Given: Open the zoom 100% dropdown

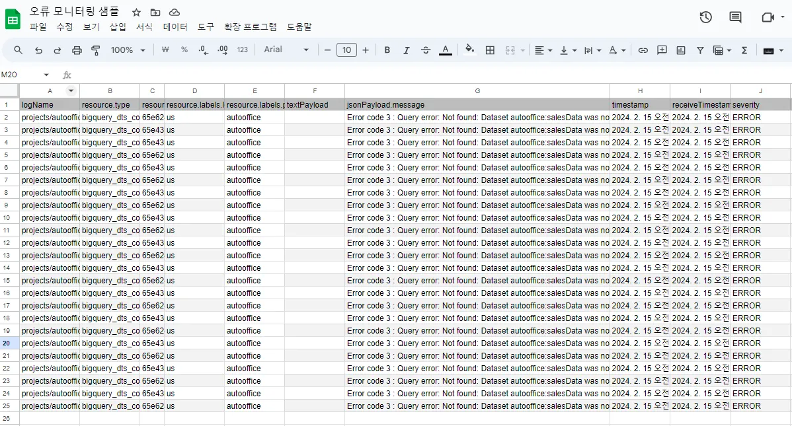Looking at the screenshot, I should tap(128, 50).
